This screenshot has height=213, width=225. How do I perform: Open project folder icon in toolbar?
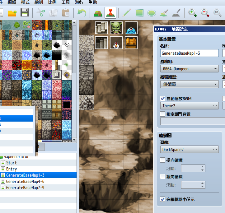12,13
